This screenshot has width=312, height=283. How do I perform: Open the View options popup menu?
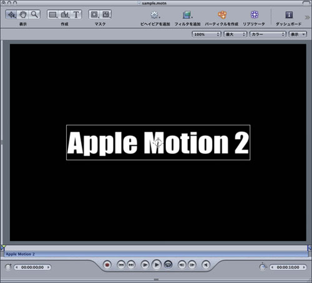pos(298,34)
